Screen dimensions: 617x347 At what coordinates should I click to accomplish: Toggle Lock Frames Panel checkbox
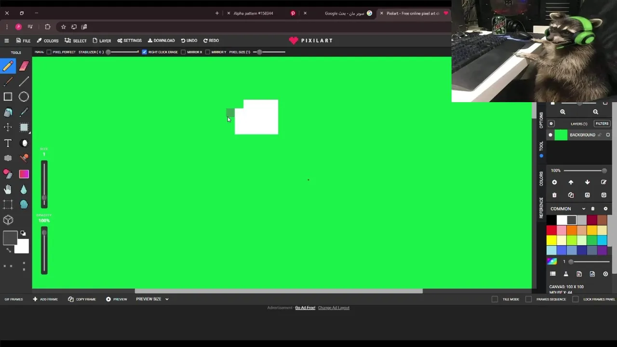[575, 299]
